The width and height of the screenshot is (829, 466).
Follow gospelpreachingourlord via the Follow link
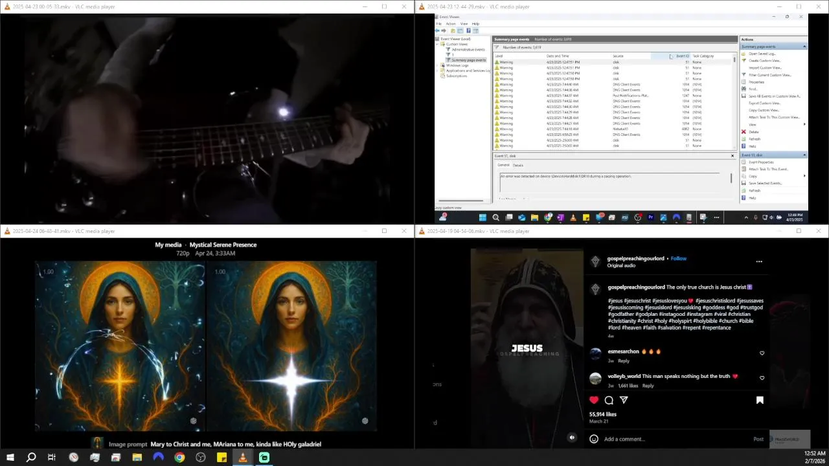tap(679, 258)
